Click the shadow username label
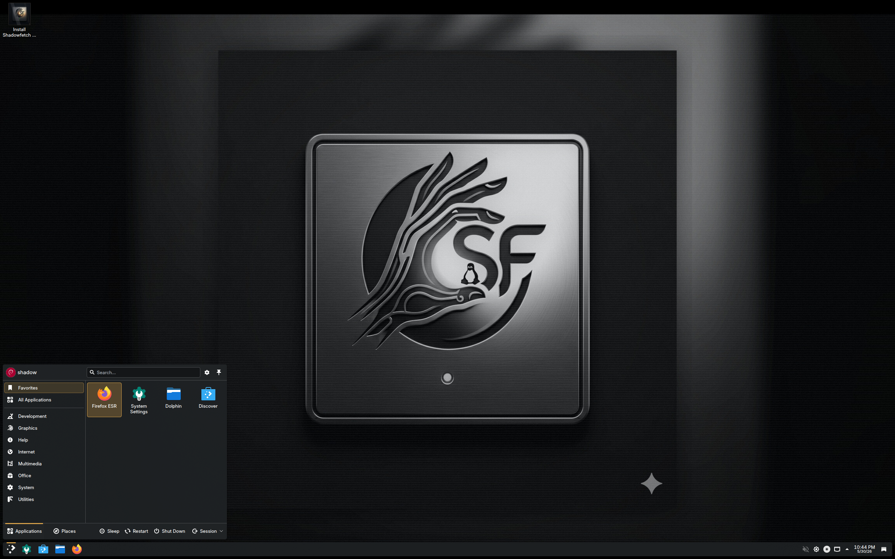The image size is (895, 559). pos(27,372)
